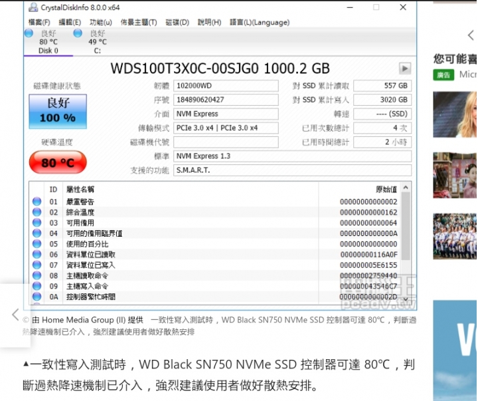Minimize the CrystalDiskInfo window
478x401 pixels.
click(x=350, y=7)
